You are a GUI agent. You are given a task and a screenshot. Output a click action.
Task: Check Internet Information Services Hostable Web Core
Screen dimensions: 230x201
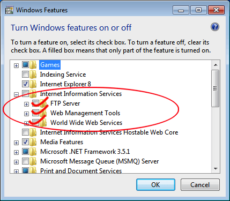(x=25, y=132)
